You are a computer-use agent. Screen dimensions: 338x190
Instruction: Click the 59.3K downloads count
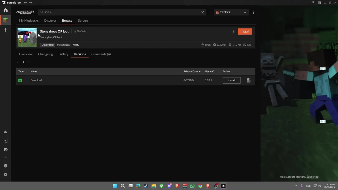[x=206, y=45]
